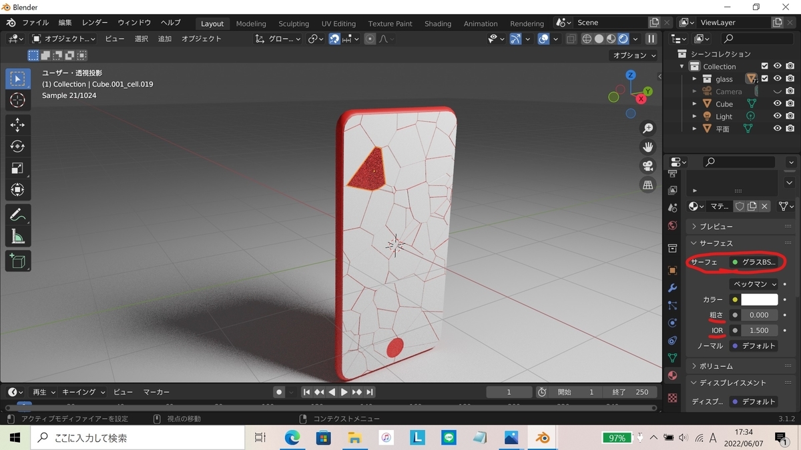Toggle camera view icon in viewport
The image size is (801, 450).
tap(647, 166)
